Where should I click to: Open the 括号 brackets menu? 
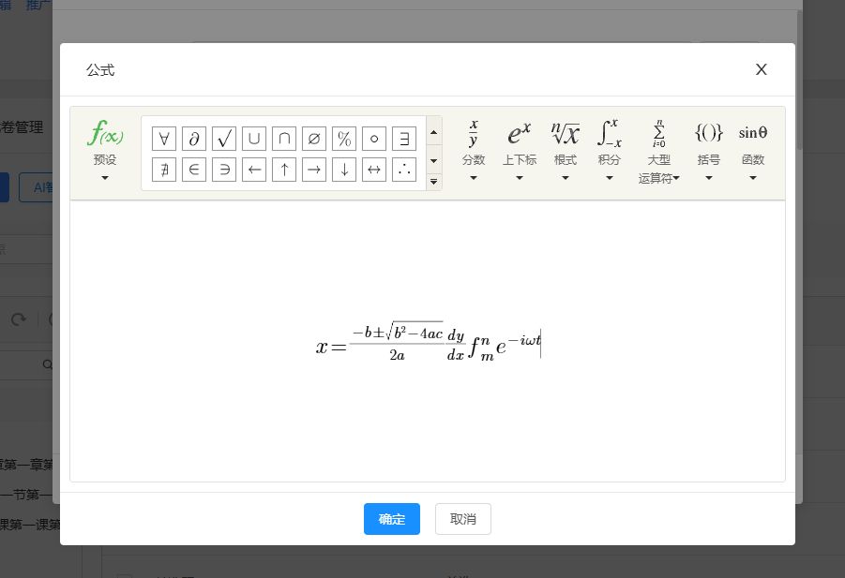pyautogui.click(x=709, y=151)
